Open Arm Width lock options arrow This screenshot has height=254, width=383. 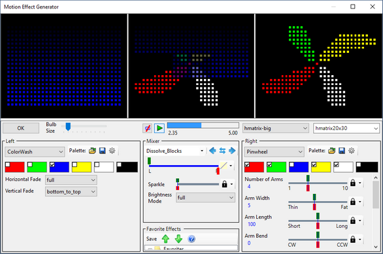tap(359, 202)
